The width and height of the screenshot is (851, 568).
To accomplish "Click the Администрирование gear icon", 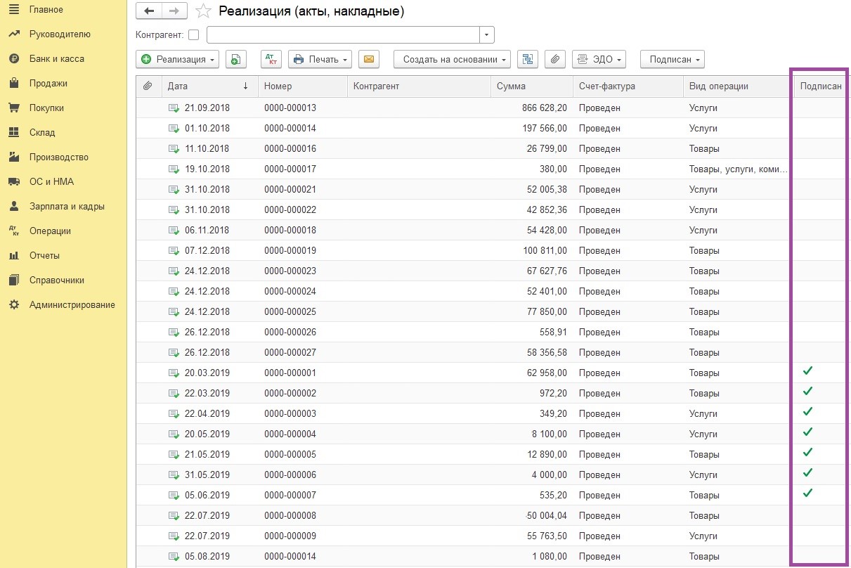I will (x=13, y=305).
